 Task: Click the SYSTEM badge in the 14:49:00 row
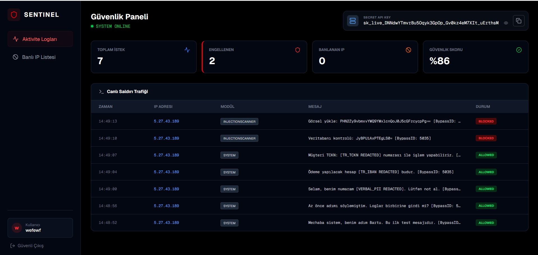point(229,189)
